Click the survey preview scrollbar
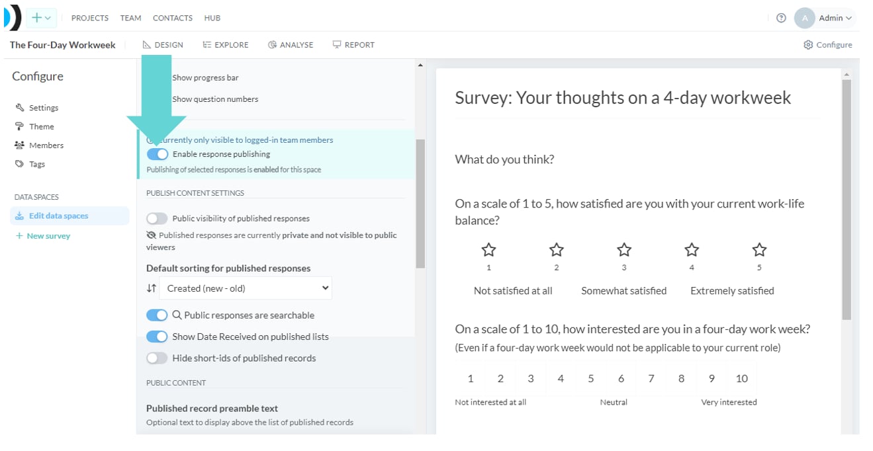Screen dimensions: 873x451 point(846,200)
